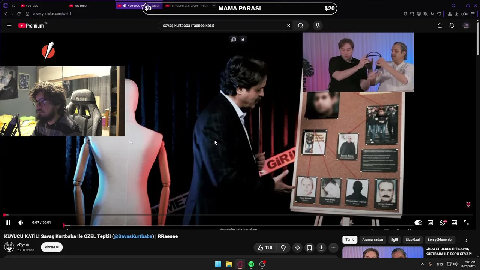
Task: Download the video from the action row
Action: coord(321,248)
